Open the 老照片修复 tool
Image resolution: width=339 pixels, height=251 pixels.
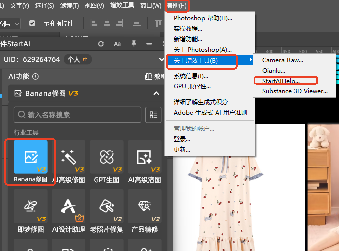(x=106, y=206)
